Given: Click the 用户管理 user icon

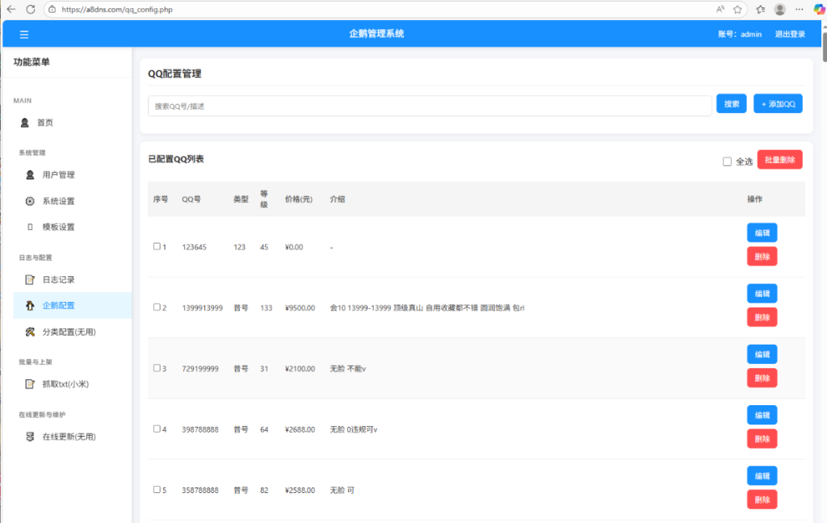Looking at the screenshot, I should pos(30,175).
